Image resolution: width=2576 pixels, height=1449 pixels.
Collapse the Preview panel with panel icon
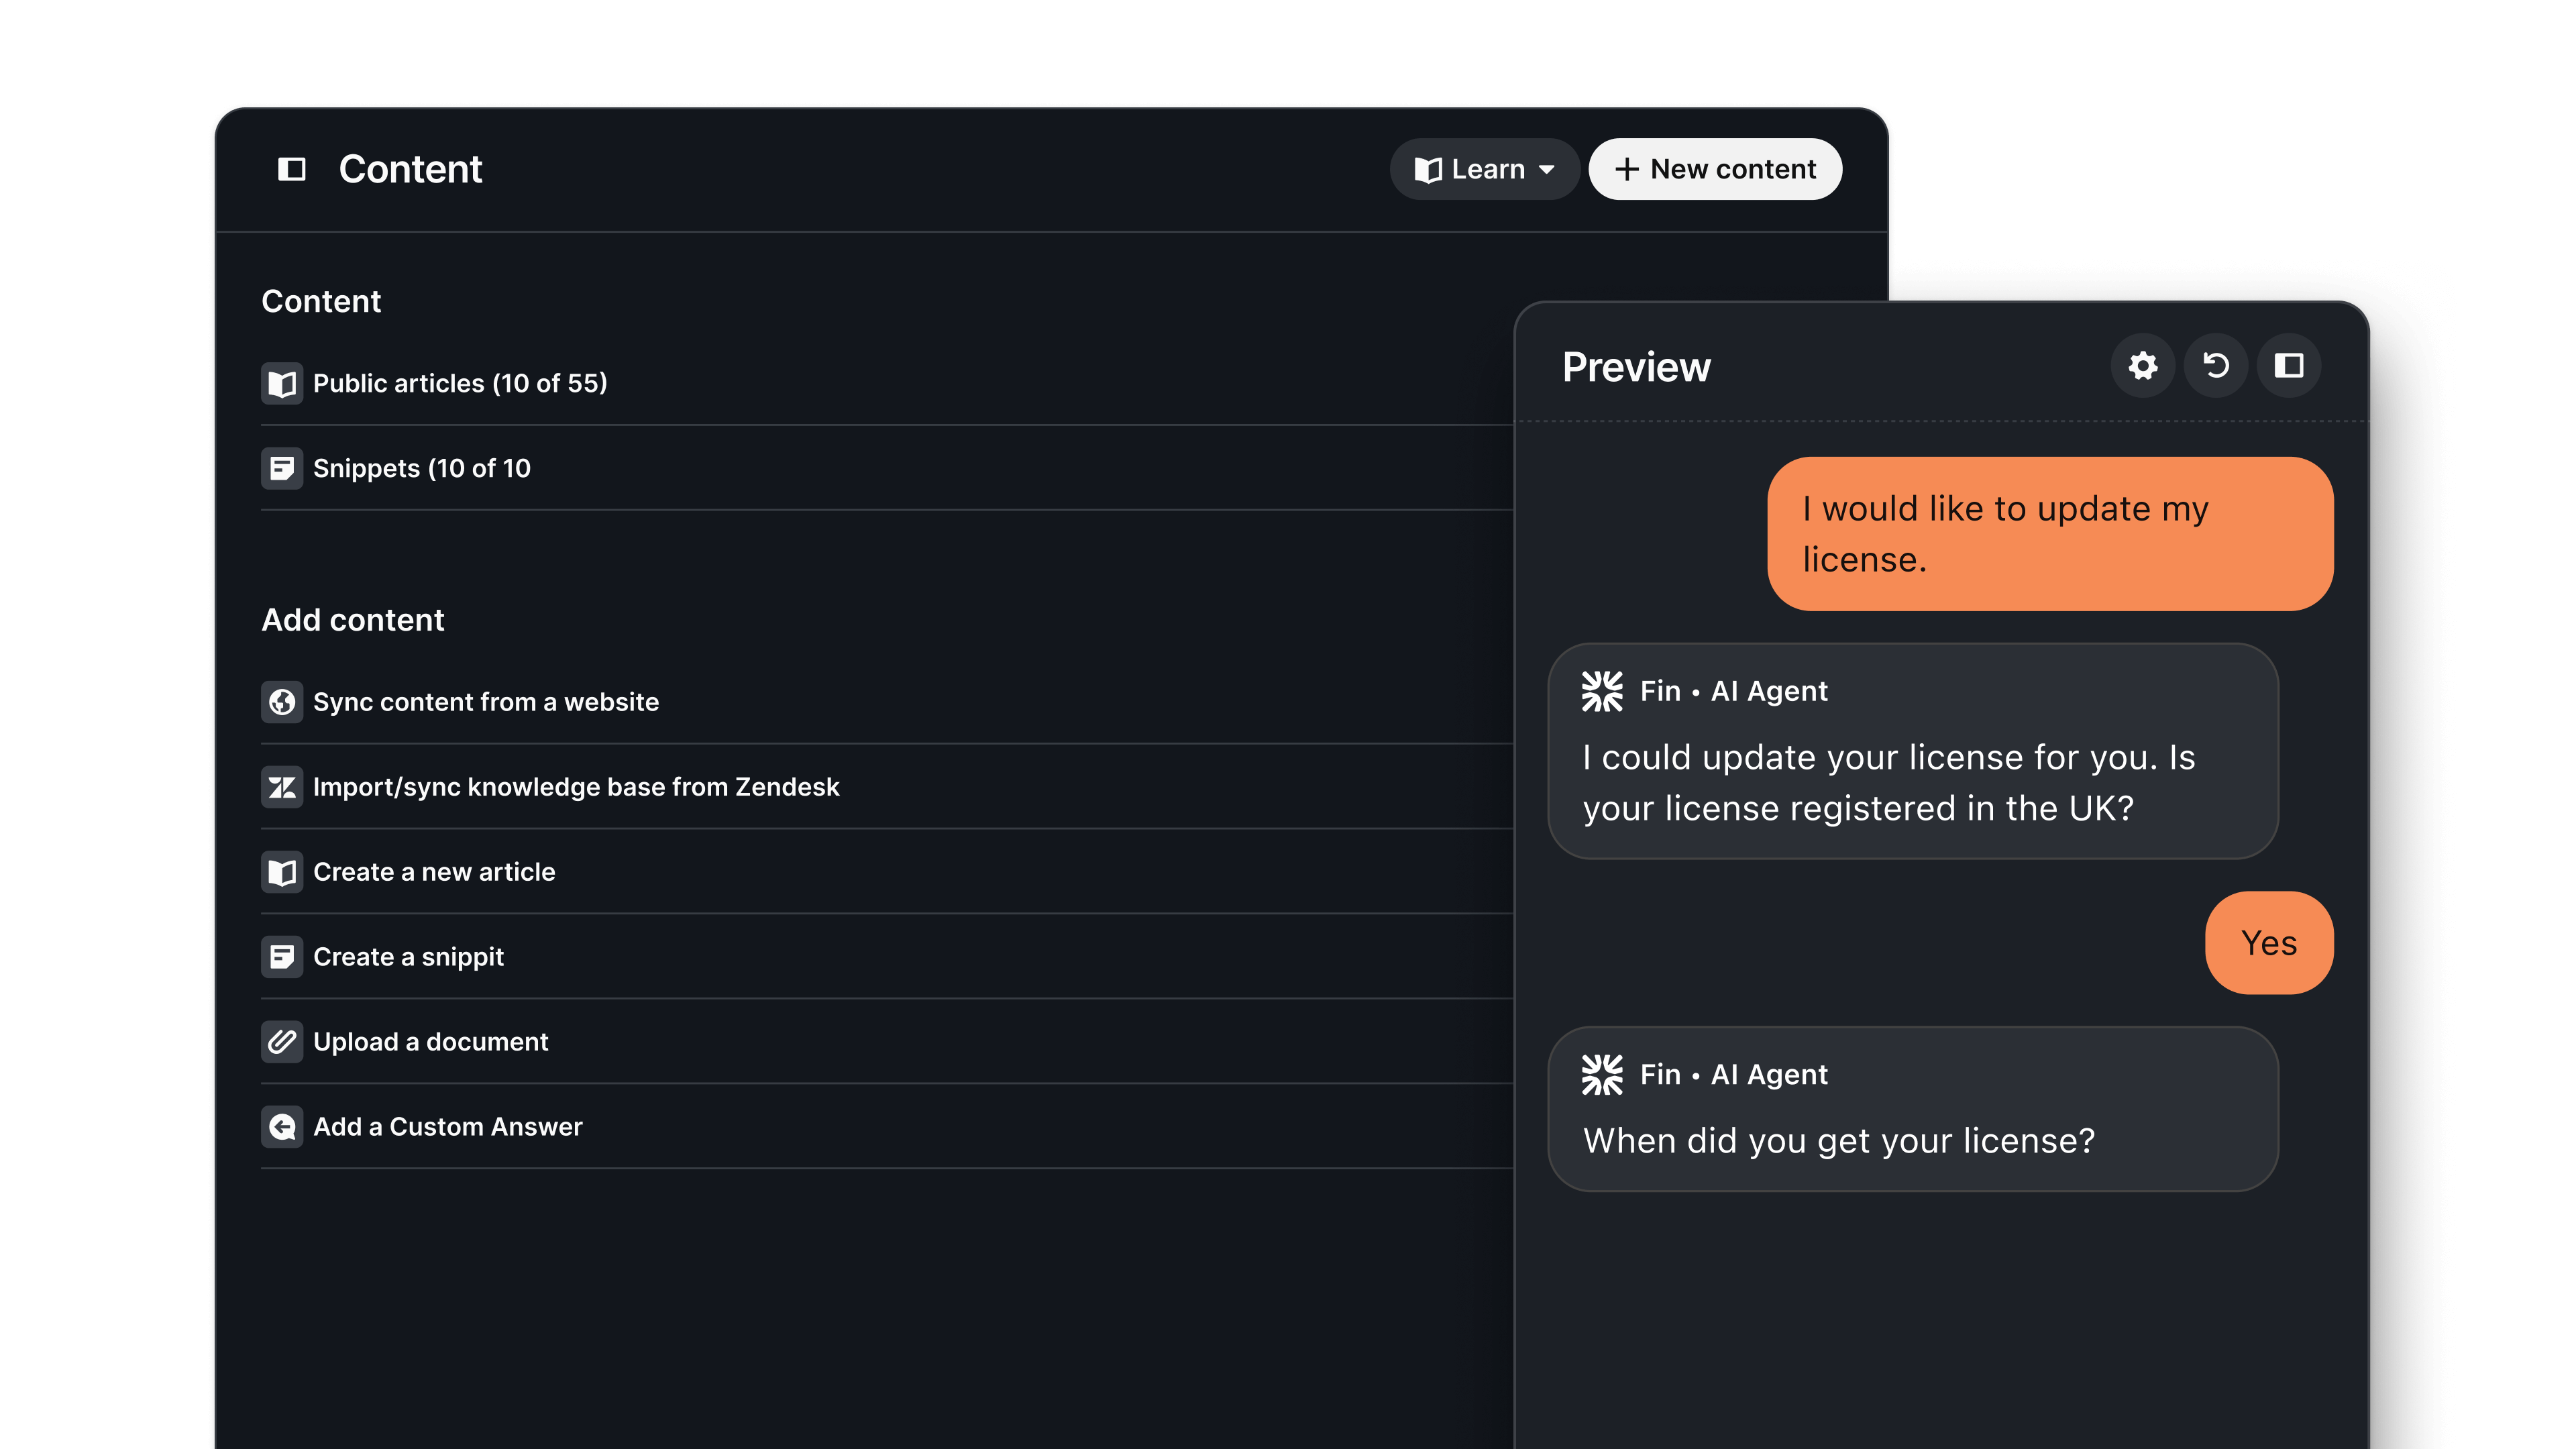(2288, 366)
